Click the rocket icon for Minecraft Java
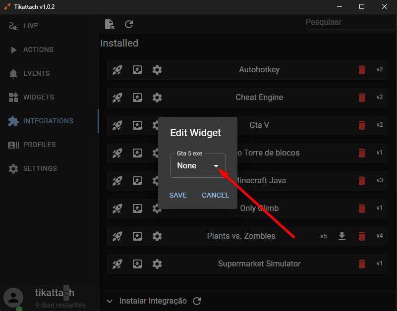This screenshot has width=397, height=311. (117, 181)
